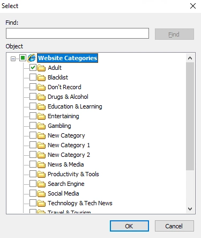Click the Website Categories browser icon
The width and height of the screenshot is (201, 238).
[x=32, y=58]
